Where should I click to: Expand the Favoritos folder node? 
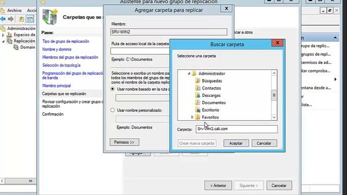tap(192, 117)
